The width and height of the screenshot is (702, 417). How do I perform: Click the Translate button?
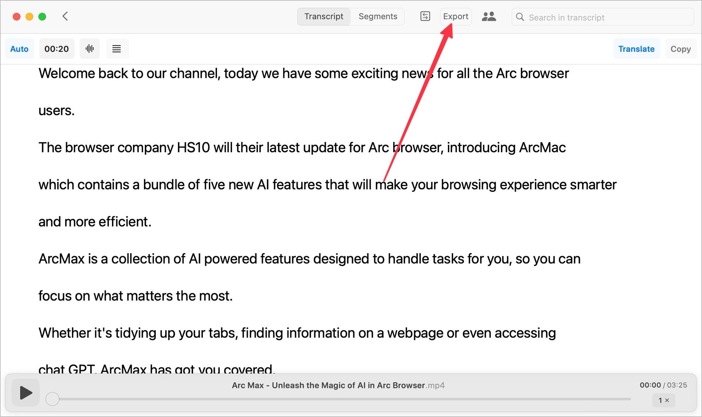[636, 49]
